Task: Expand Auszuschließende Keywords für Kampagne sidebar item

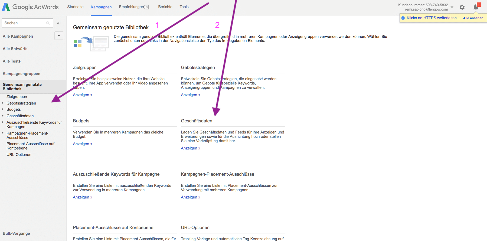Action: [3, 122]
